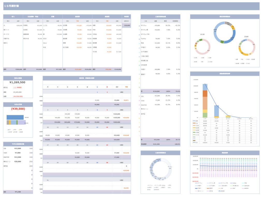Screen dimensions: 265x198
Task: Select 支出合計 value ¥161,500
Action: [156, 144]
